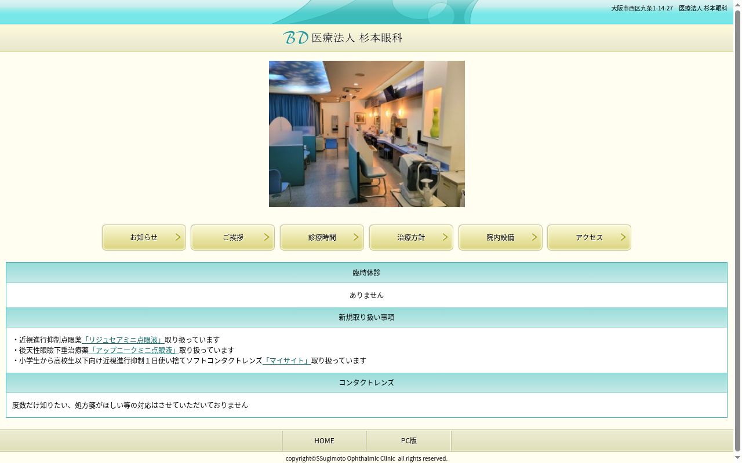Open the お知らせ navigation button

(144, 237)
